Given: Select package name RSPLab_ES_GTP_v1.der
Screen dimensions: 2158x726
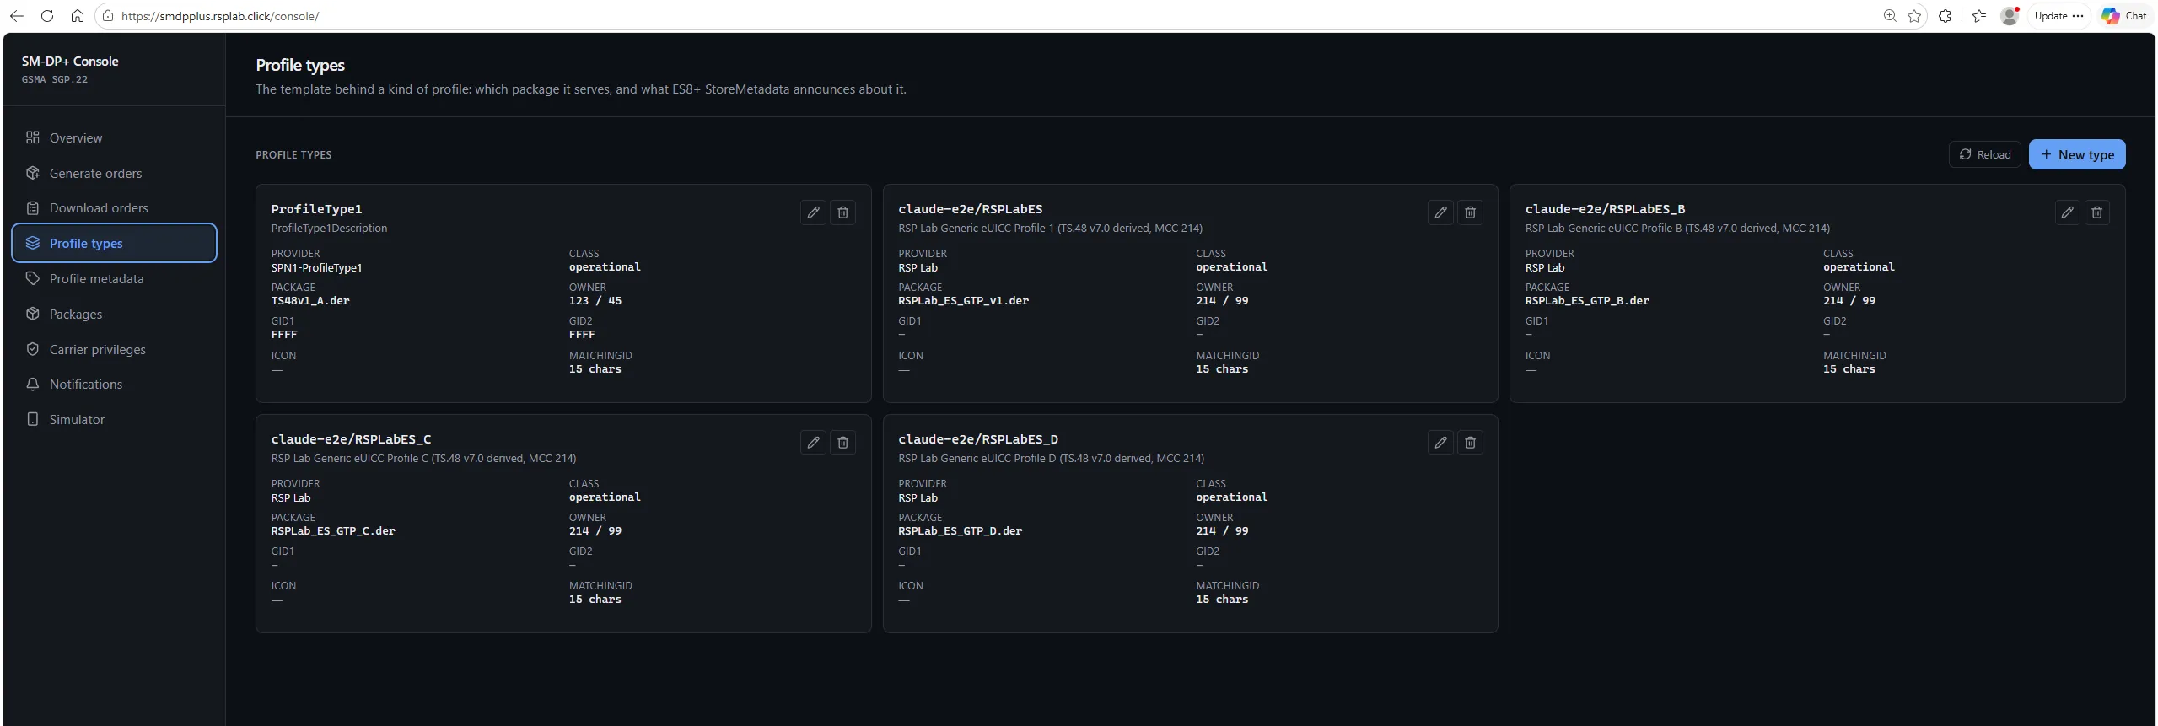Looking at the screenshot, I should point(963,301).
